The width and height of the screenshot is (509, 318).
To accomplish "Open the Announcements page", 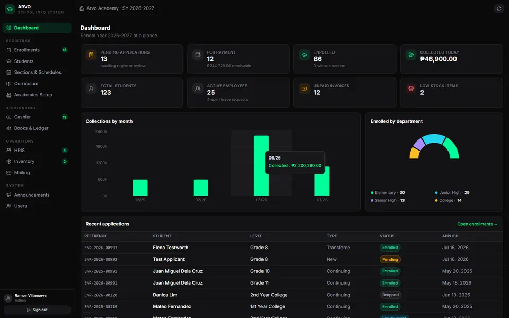I will (37, 195).
